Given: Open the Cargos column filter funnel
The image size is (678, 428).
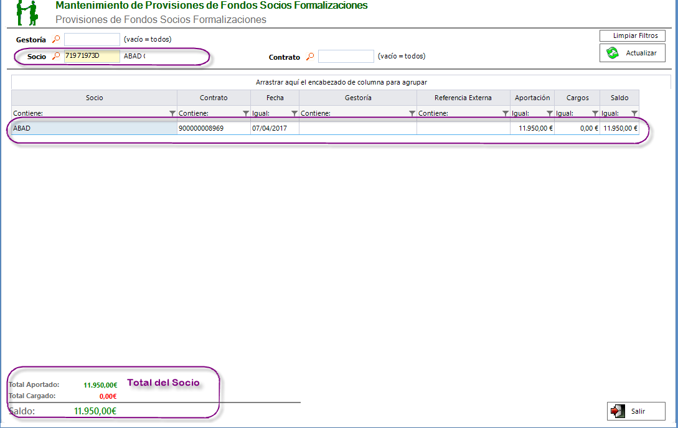Looking at the screenshot, I should coord(595,113).
